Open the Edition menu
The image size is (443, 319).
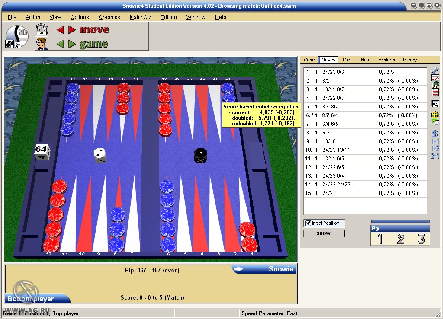[169, 17]
